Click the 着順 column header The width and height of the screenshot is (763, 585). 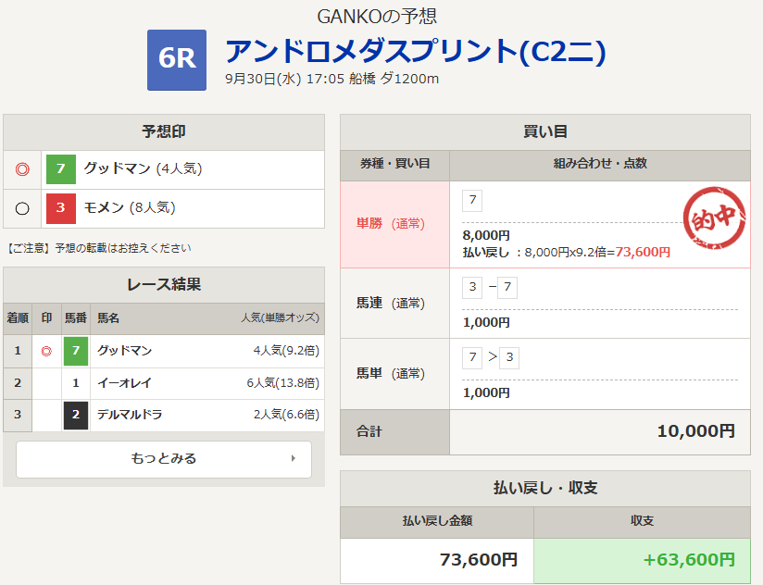[18, 318]
